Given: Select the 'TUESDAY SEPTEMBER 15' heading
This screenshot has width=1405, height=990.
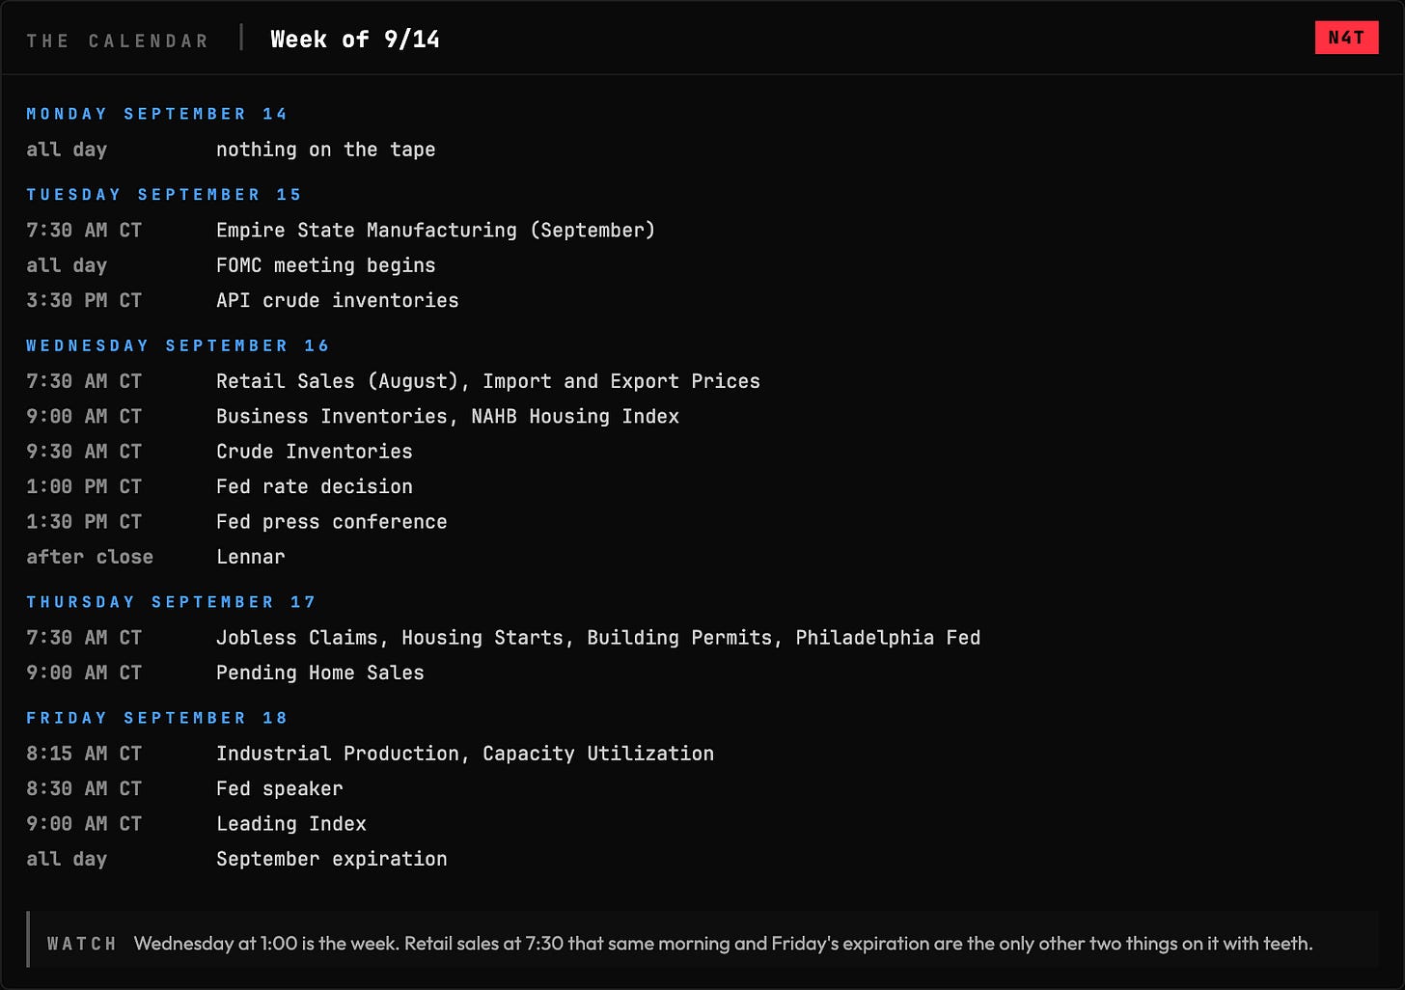Looking at the screenshot, I should [164, 195].
